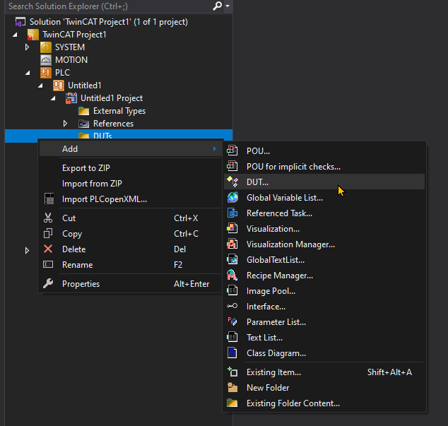
Task: Click the Recipe Manager icon
Action: [232, 275]
